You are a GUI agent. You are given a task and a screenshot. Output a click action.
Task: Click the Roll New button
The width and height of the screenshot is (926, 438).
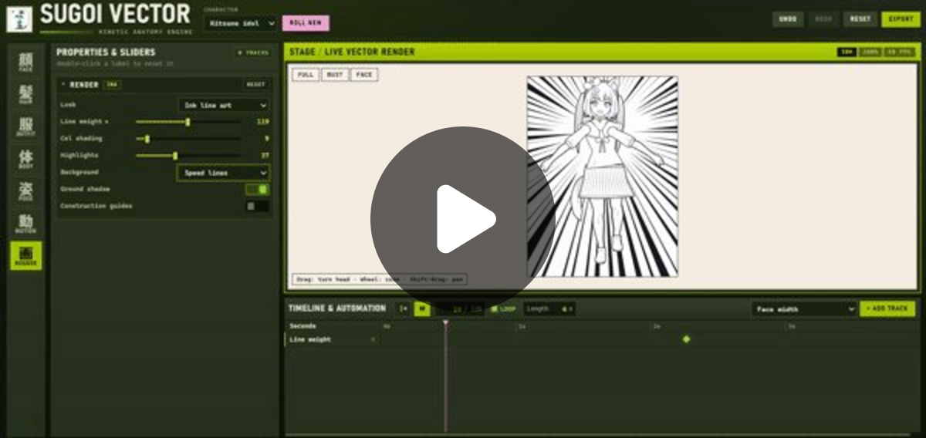click(306, 23)
